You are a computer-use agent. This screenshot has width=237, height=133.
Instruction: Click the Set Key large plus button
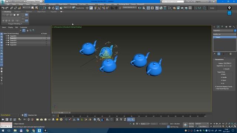[185, 125]
